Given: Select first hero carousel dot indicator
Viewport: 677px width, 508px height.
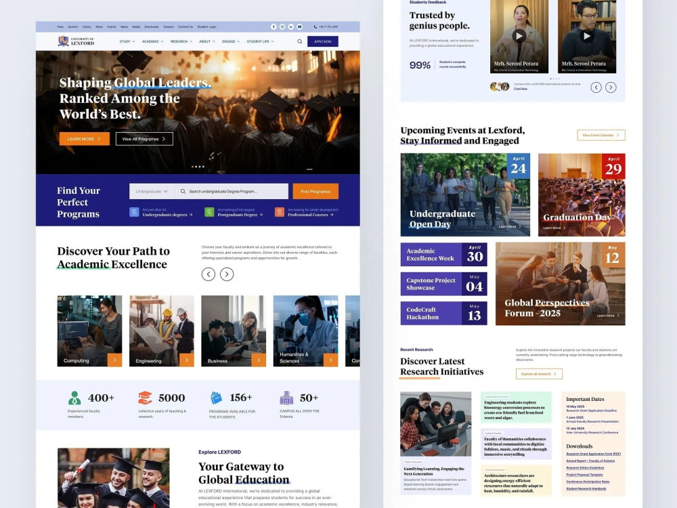Looking at the screenshot, I should coord(192,167).
